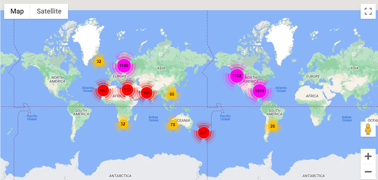The width and height of the screenshot is (378, 180).
Task: Open the magenta 1188 cluster over Europe
Action: (124, 66)
